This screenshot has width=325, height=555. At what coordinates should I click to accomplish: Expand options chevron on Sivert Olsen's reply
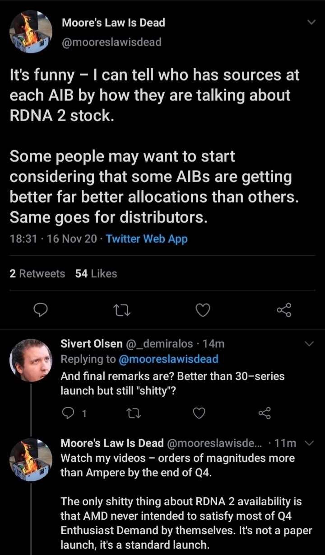[x=310, y=344]
